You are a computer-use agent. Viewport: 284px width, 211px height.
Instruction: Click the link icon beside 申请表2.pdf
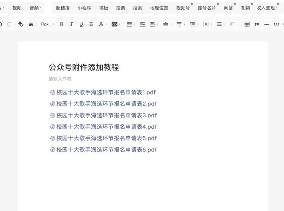coord(52,104)
